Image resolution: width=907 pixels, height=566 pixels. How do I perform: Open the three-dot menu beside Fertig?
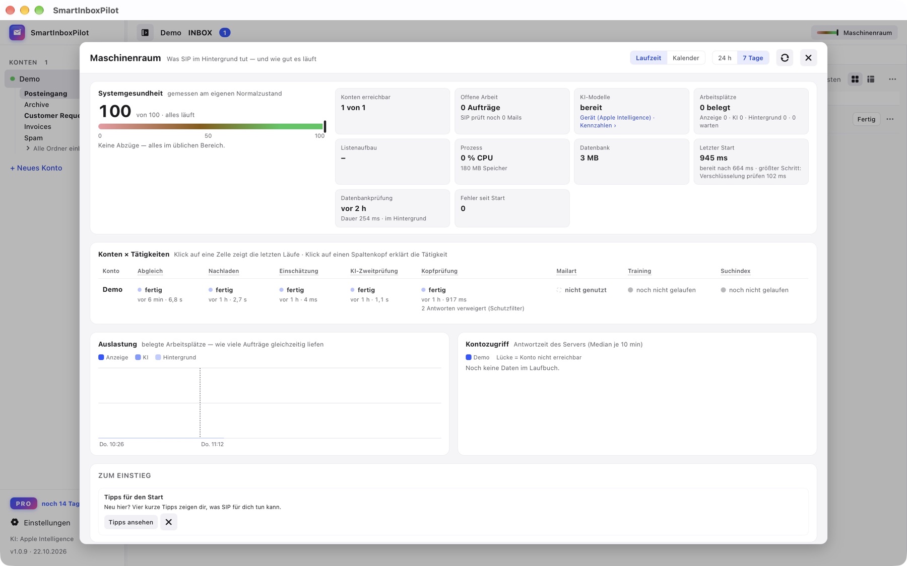pos(890,119)
